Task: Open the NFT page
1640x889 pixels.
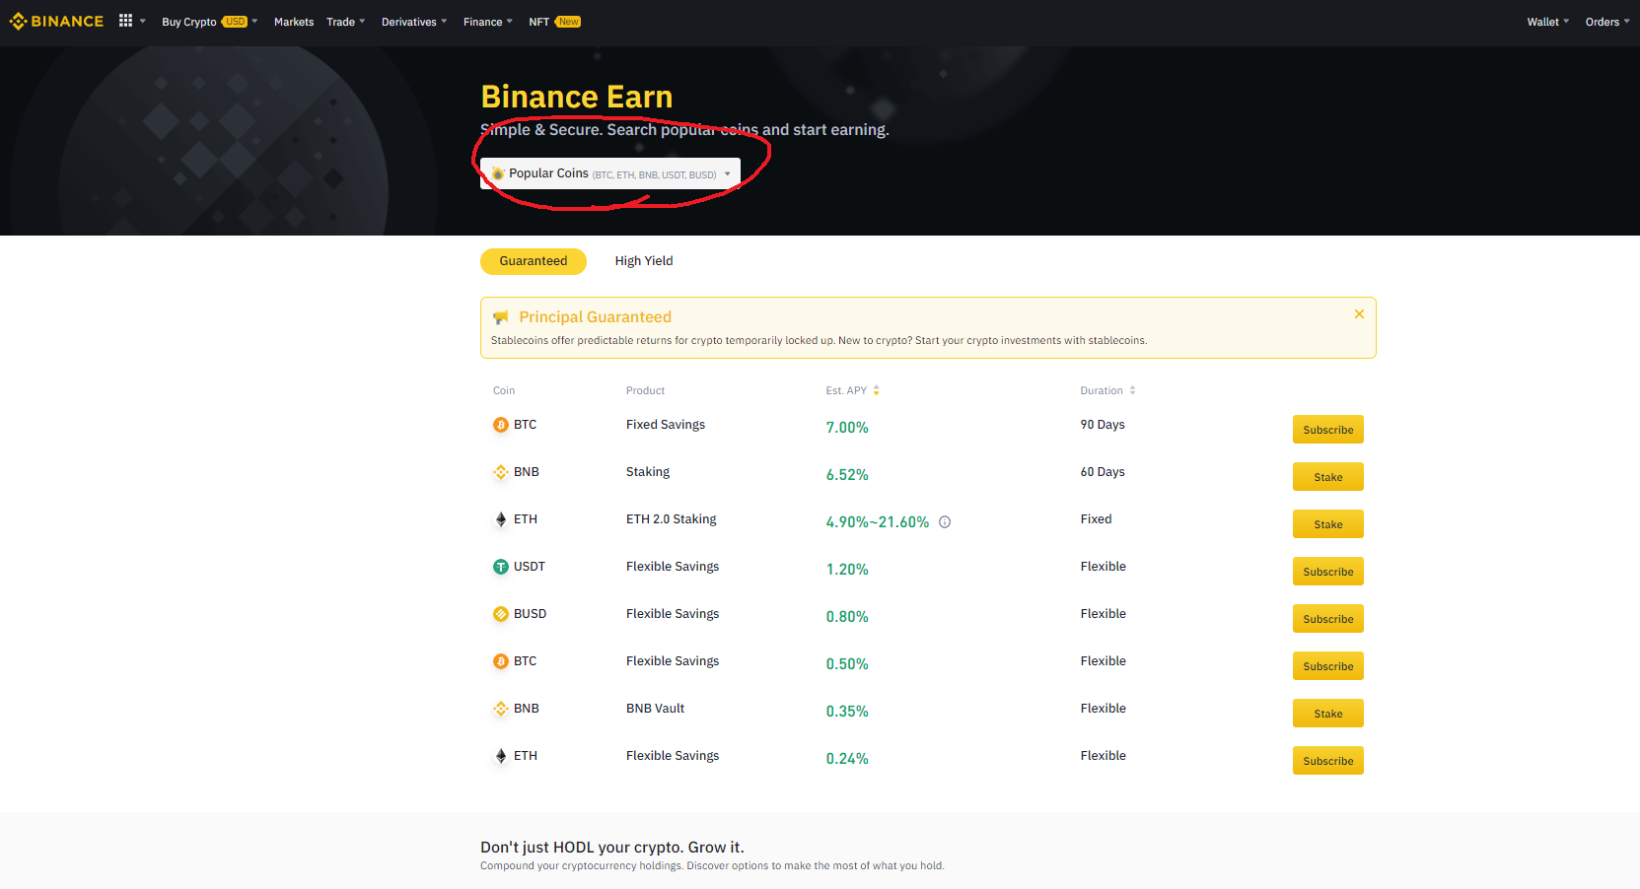Action: coord(554,22)
